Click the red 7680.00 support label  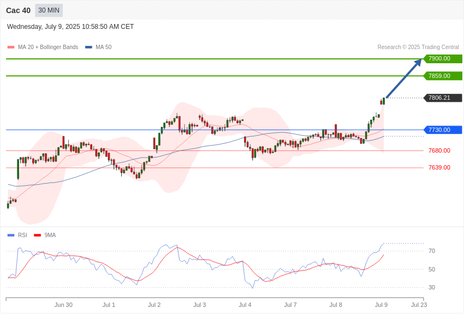pyautogui.click(x=439, y=150)
